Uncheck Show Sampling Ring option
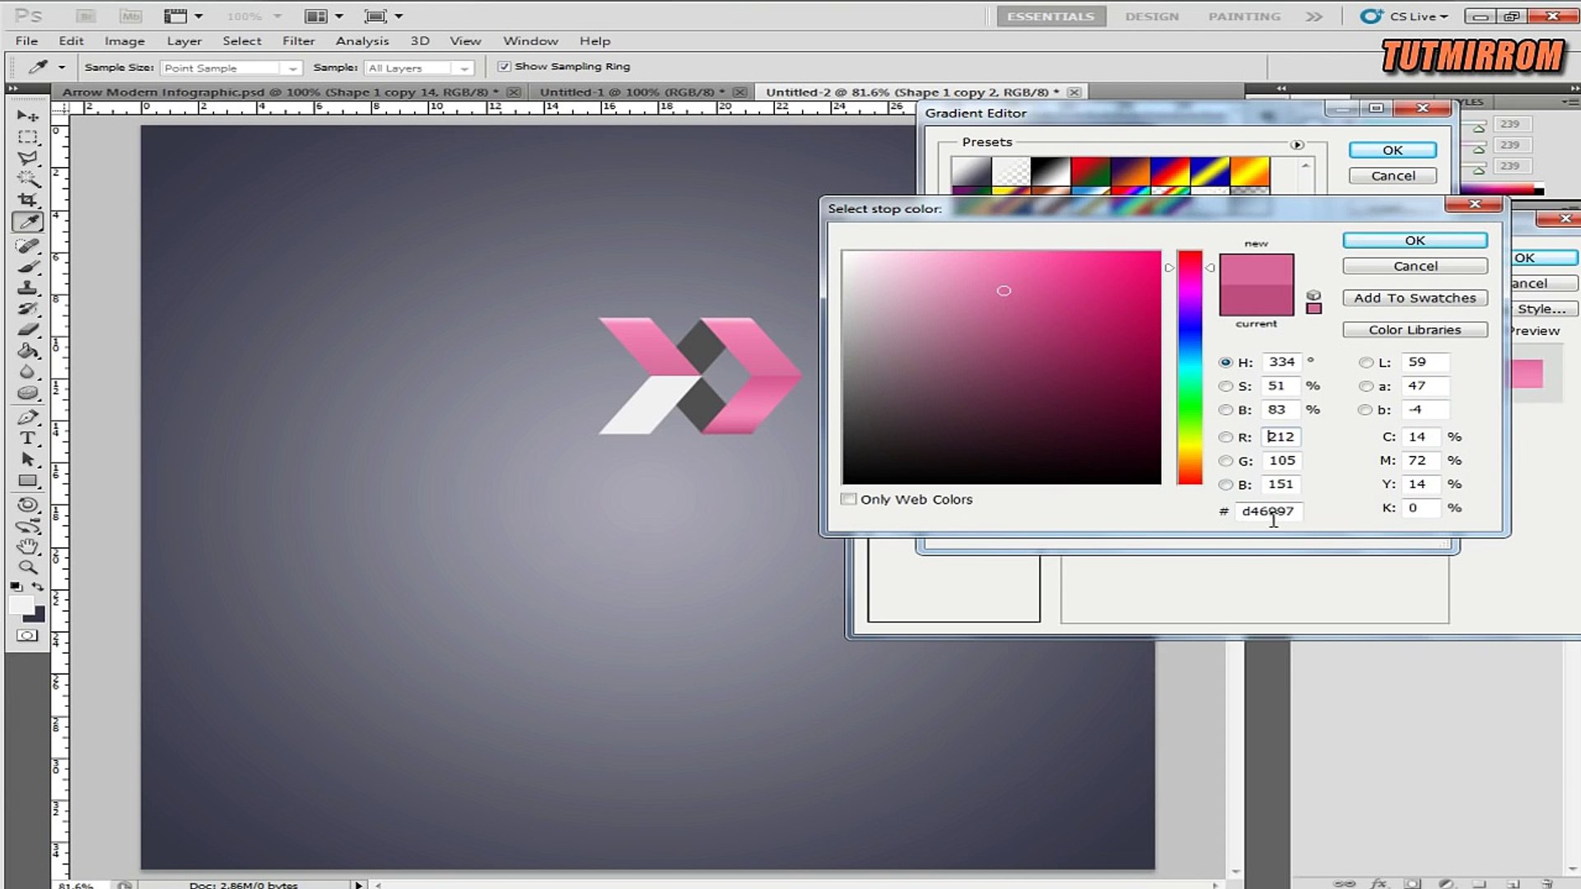The width and height of the screenshot is (1581, 889). [x=504, y=67]
